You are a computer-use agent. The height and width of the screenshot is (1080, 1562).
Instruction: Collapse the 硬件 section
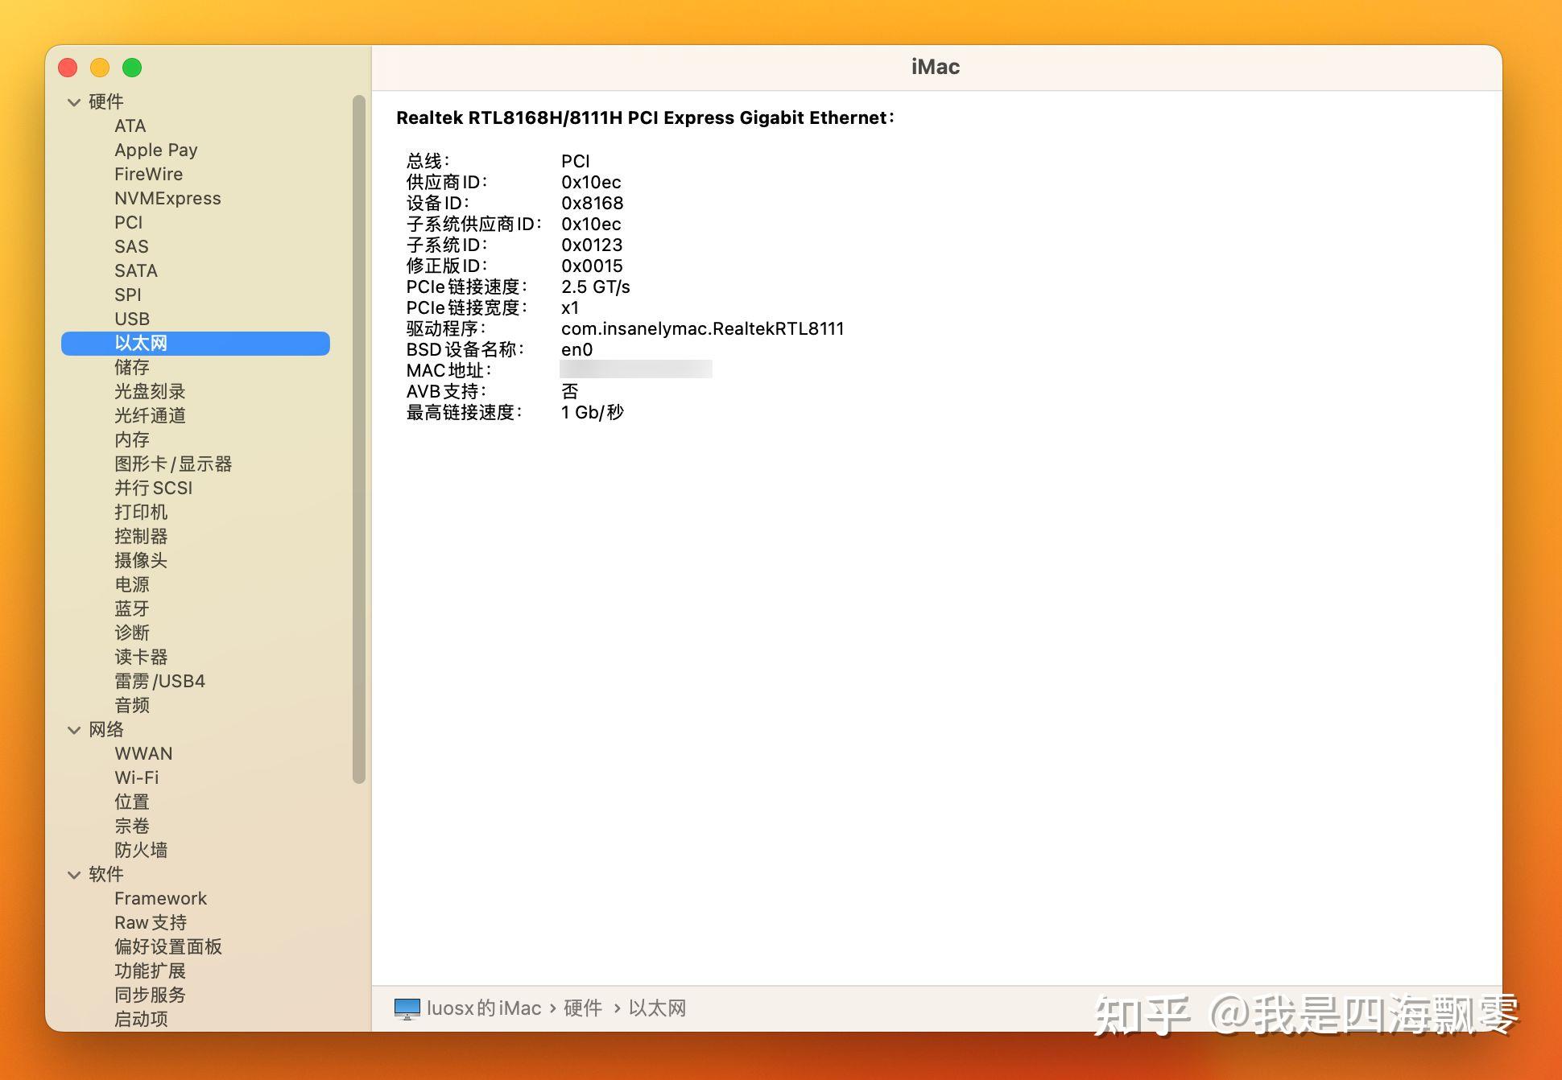[x=74, y=101]
